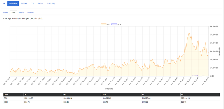The image size is (224, 109).
Task: Open the Tx navigation link
Action: pyautogui.click(x=33, y=3)
